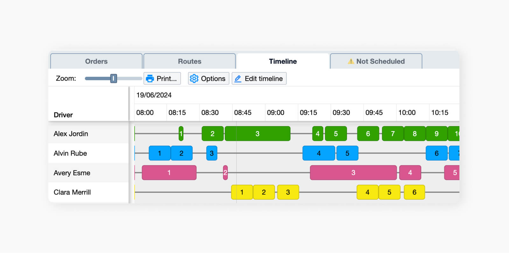Click the printer icon on the Print button
This screenshot has height=253, width=509.
pyautogui.click(x=150, y=78)
